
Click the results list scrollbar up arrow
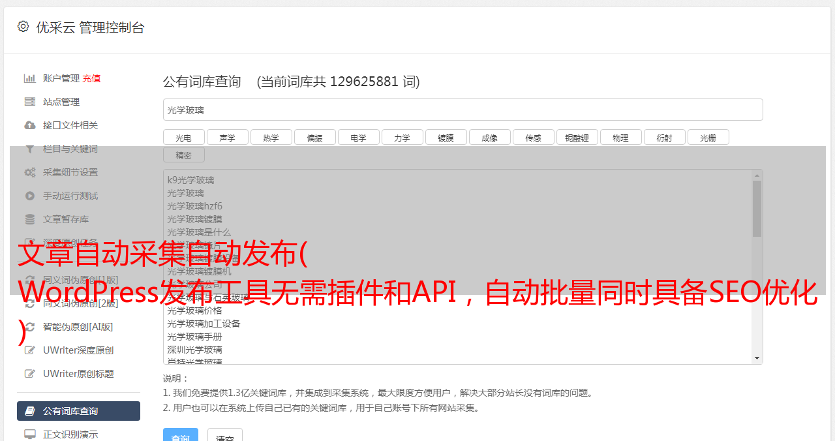coord(757,175)
